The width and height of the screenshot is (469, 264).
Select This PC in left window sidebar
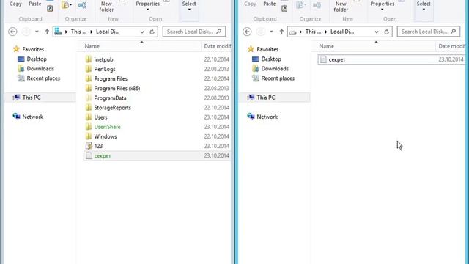click(32, 98)
